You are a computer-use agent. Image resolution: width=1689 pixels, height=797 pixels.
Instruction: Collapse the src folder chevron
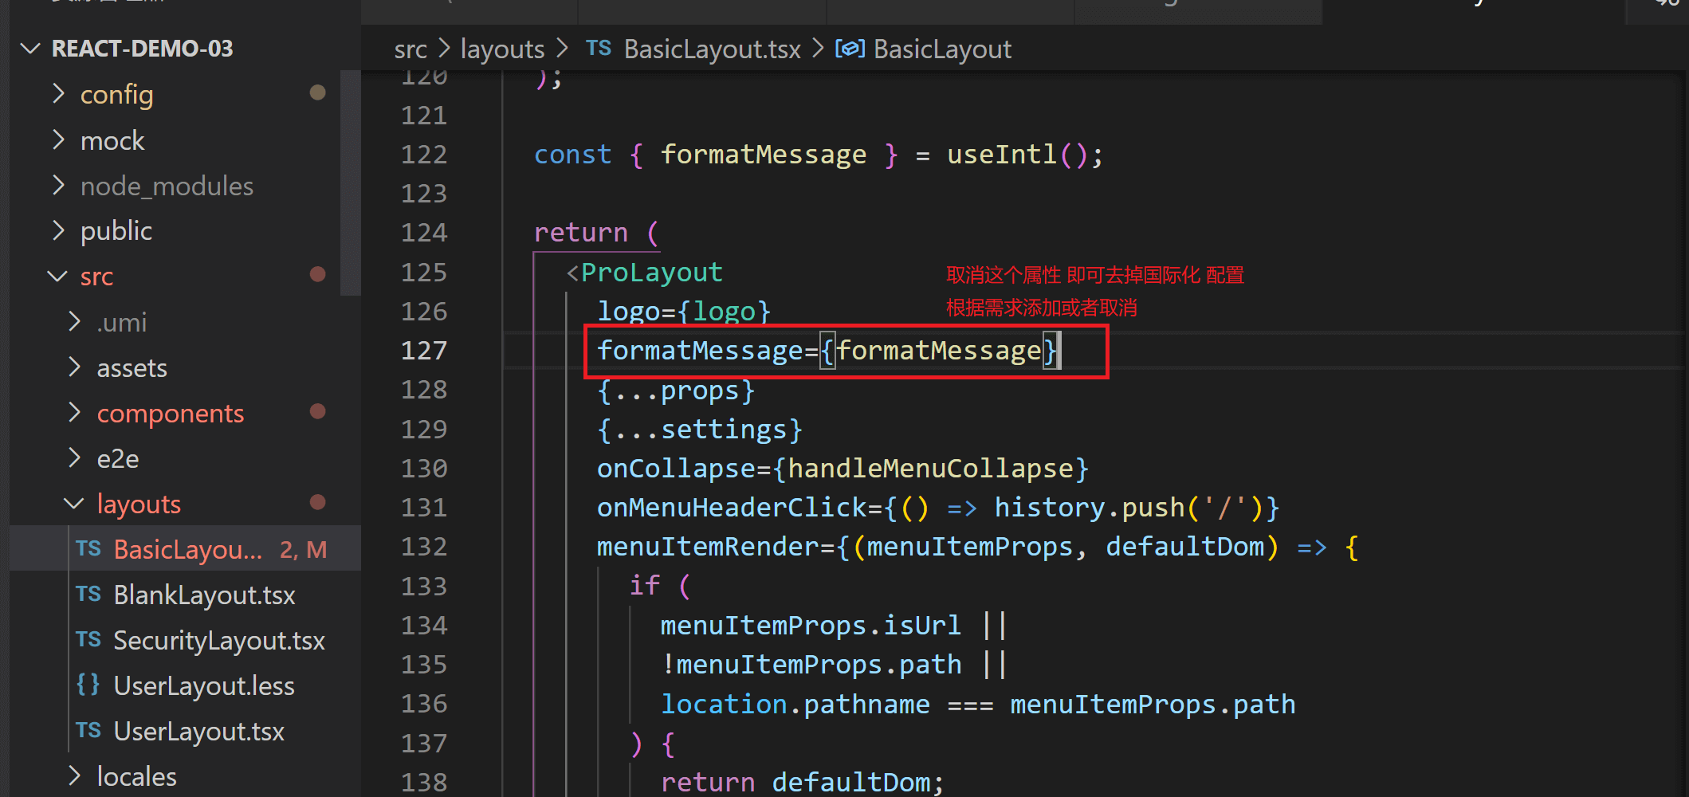pyautogui.click(x=57, y=277)
